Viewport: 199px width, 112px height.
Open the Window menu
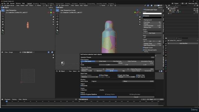coord(18,3)
